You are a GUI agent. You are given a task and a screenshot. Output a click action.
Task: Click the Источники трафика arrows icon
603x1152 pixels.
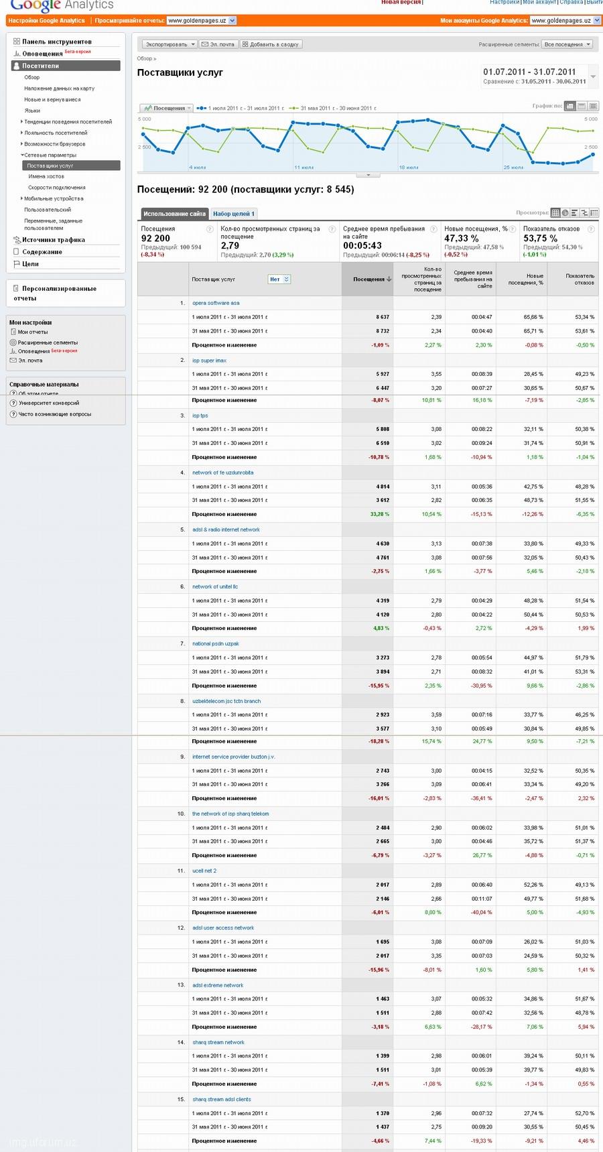17,239
